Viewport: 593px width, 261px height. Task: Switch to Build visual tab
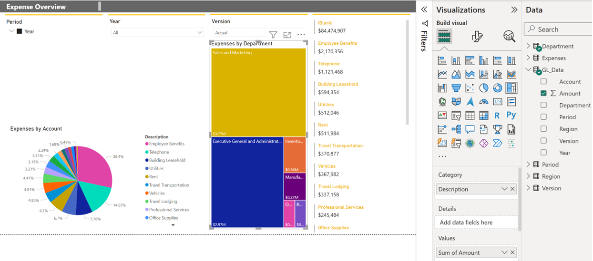tap(444, 36)
